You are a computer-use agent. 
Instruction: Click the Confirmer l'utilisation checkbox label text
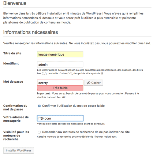click(73, 106)
